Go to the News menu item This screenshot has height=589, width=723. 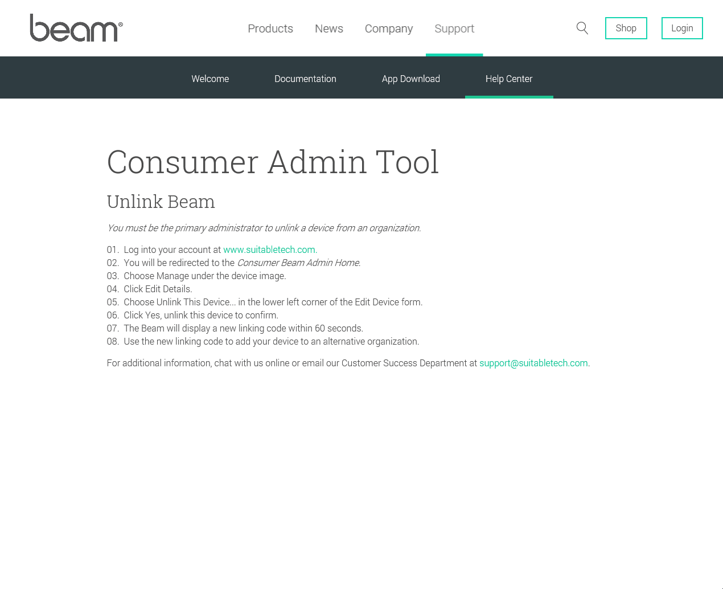(x=329, y=28)
